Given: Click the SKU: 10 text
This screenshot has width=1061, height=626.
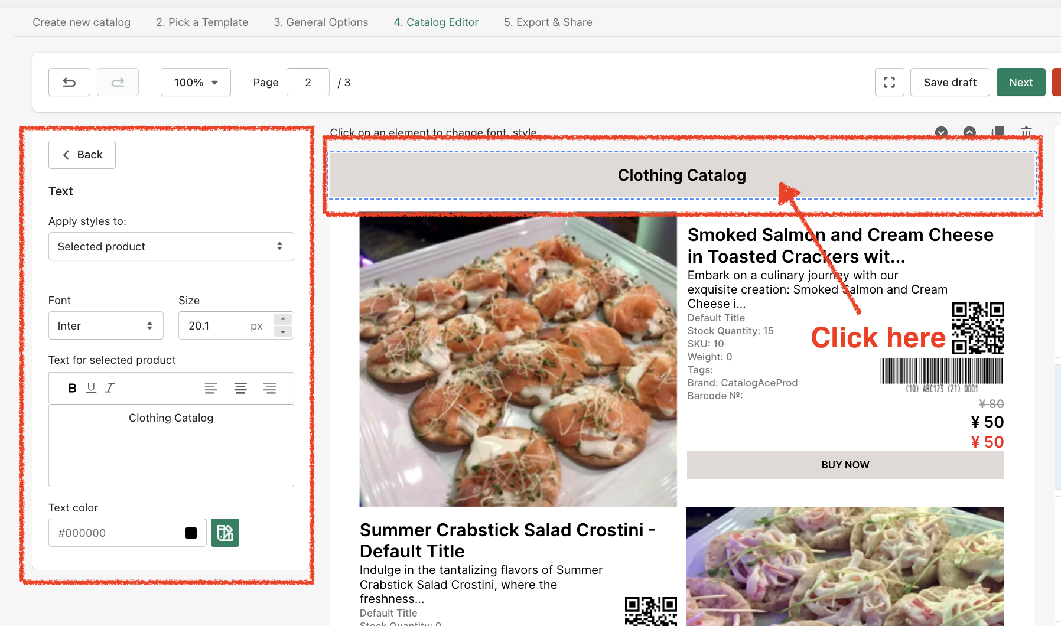Looking at the screenshot, I should point(705,344).
